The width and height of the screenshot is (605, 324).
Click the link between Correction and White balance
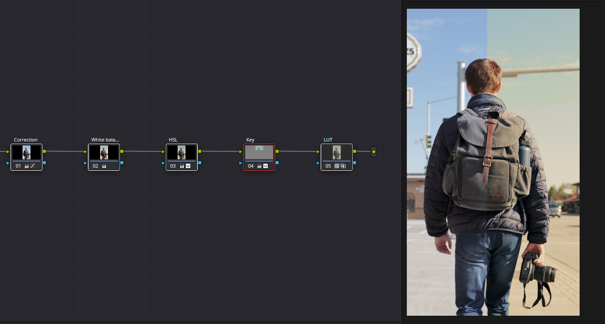tap(65, 152)
